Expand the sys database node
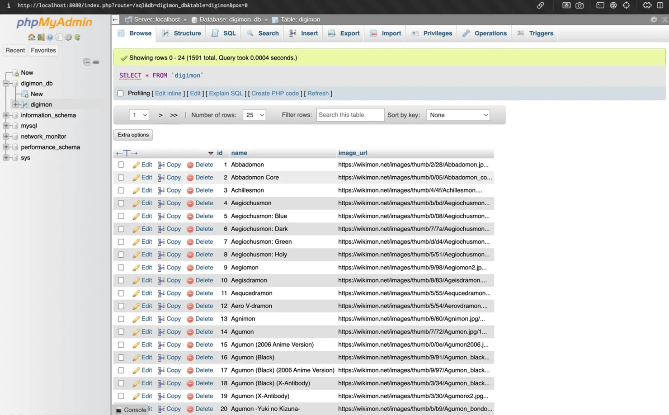Screen dimensions: 669x415 click(x=6, y=158)
